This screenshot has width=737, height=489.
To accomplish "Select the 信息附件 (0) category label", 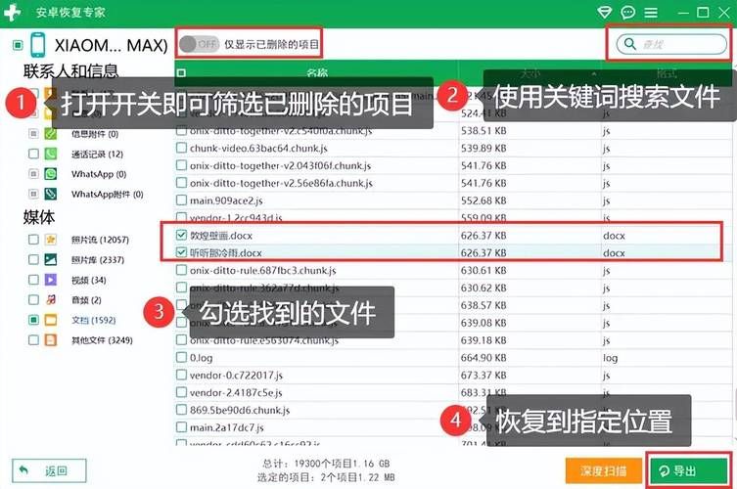I will (x=95, y=134).
